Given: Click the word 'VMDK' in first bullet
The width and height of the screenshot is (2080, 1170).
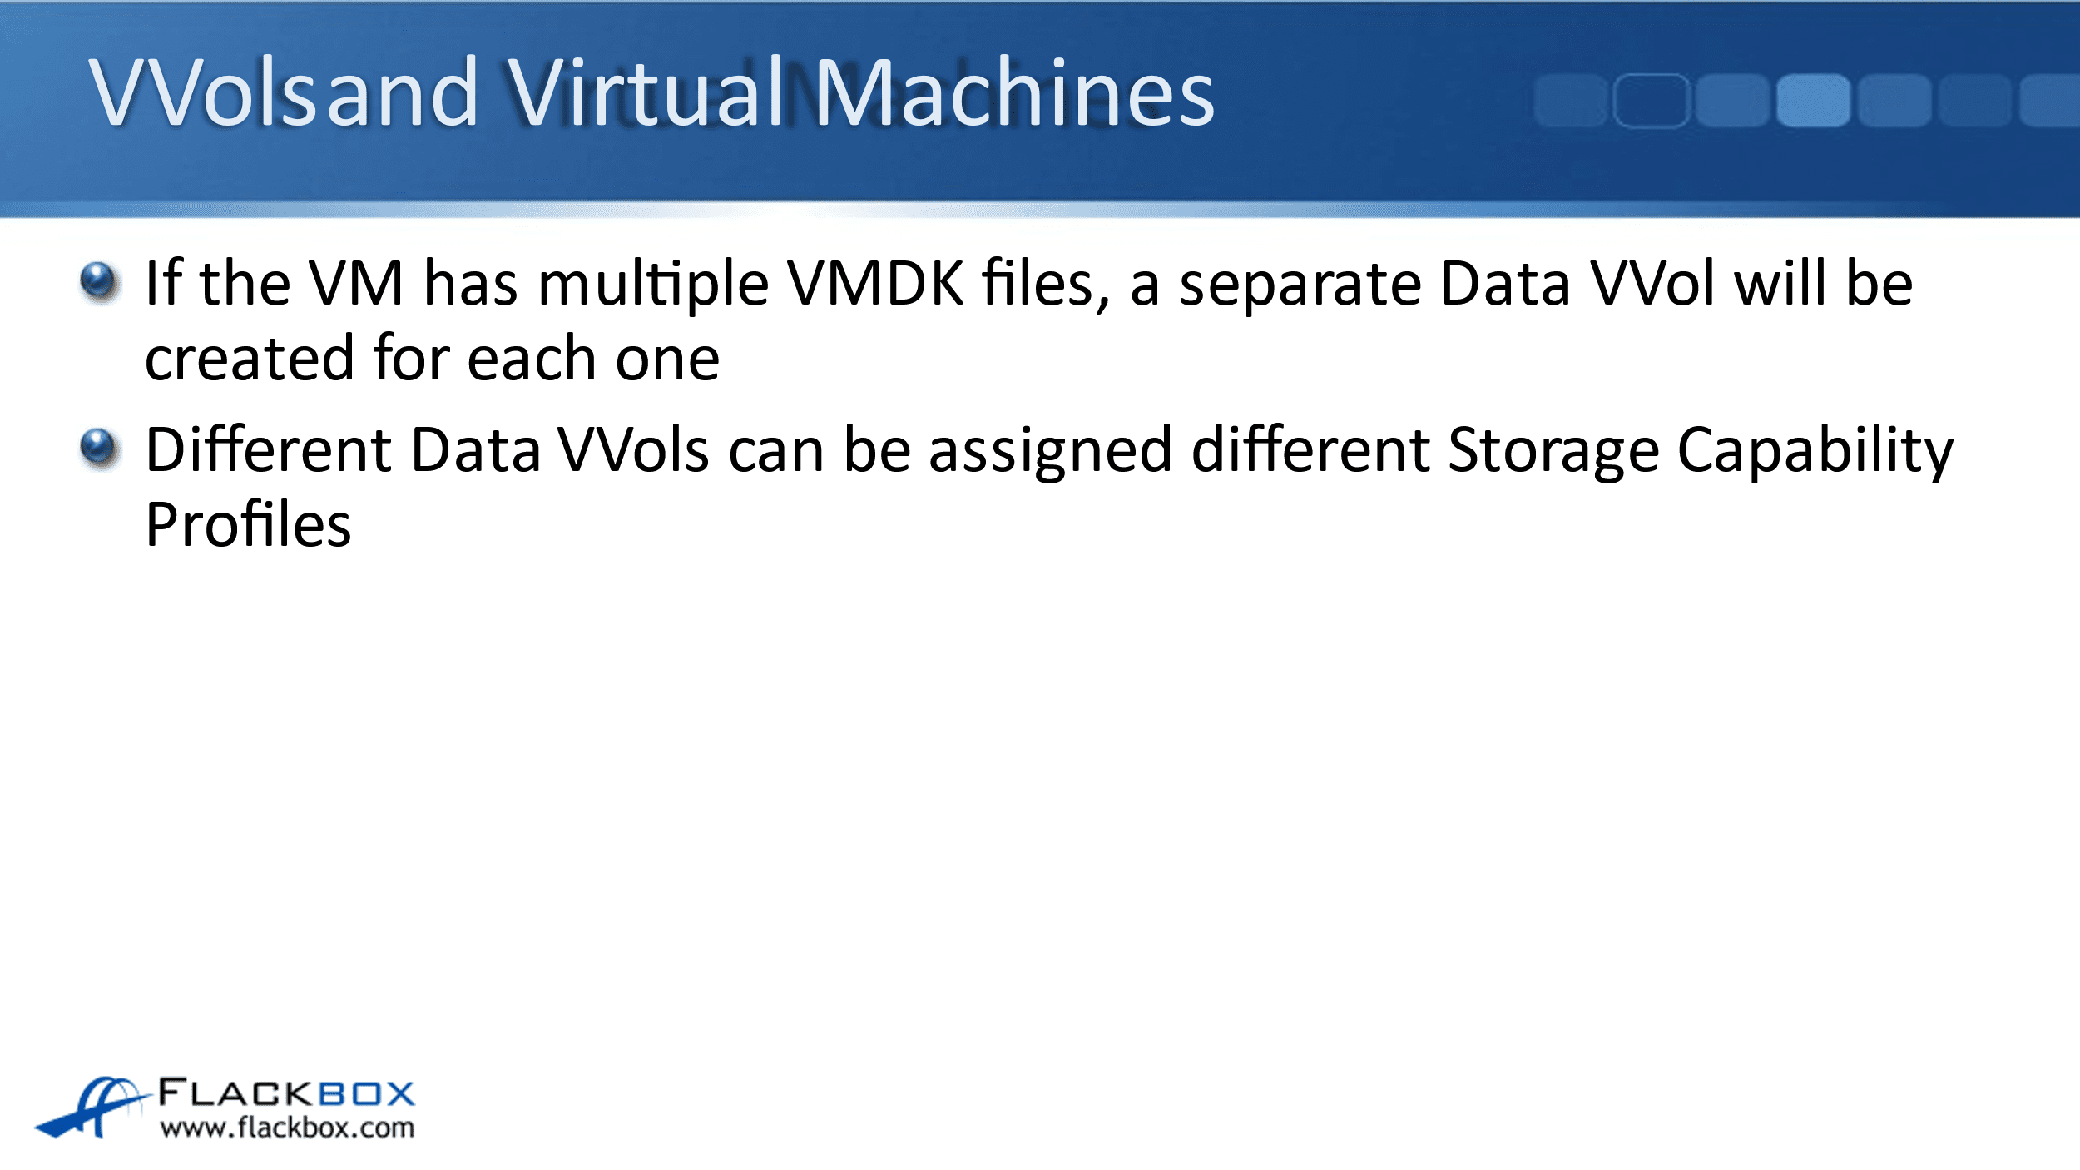Looking at the screenshot, I should (x=875, y=285).
